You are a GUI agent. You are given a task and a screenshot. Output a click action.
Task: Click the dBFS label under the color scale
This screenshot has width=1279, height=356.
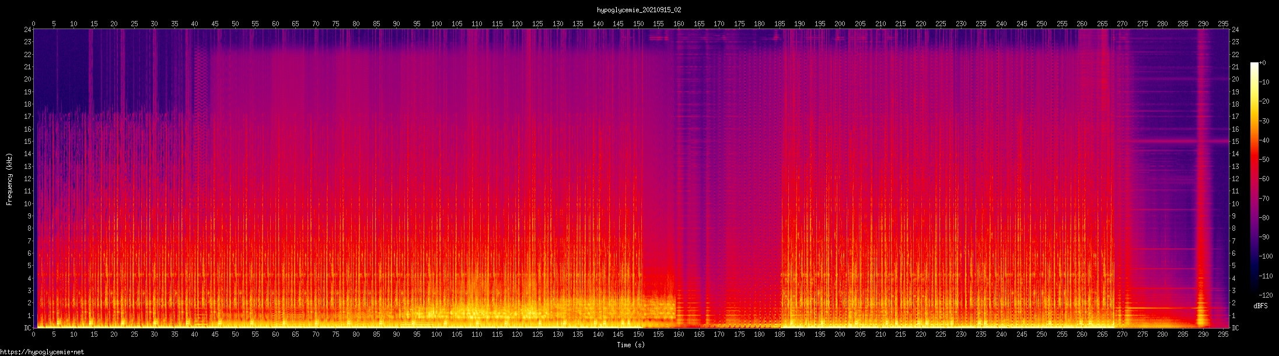point(1260,306)
